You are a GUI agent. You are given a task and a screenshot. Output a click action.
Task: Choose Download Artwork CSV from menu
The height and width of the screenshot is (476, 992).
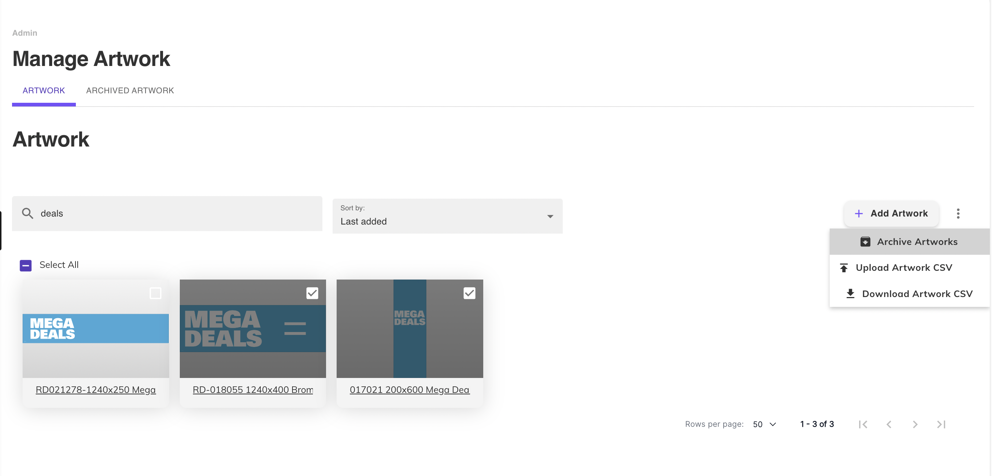click(917, 294)
